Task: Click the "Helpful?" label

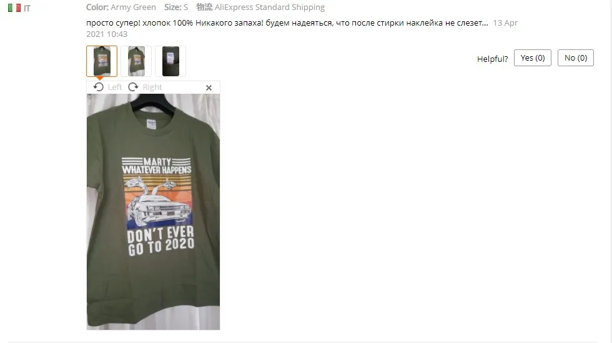Action: coord(492,59)
